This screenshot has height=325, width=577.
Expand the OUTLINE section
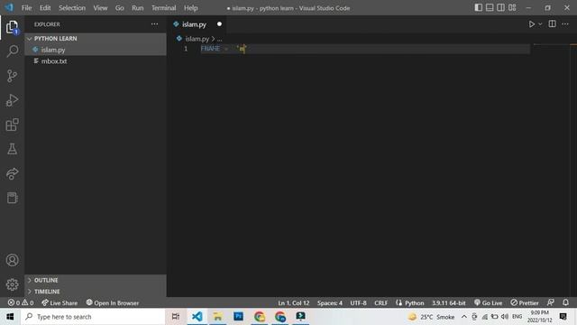96,280
